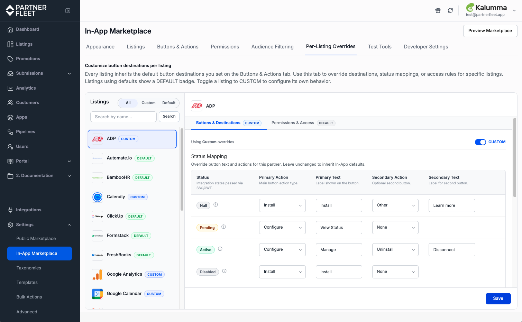Click the Save button
The width and height of the screenshot is (522, 322).
[498, 298]
